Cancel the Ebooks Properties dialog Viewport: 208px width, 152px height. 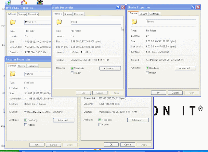coord(175,93)
